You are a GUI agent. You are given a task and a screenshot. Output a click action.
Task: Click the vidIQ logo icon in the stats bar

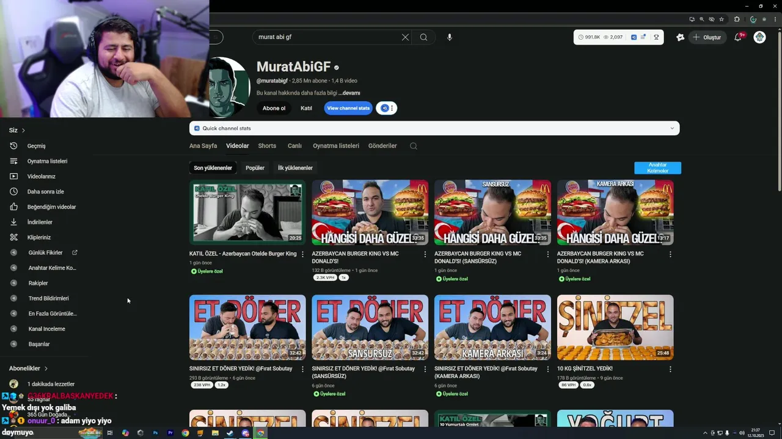click(634, 37)
